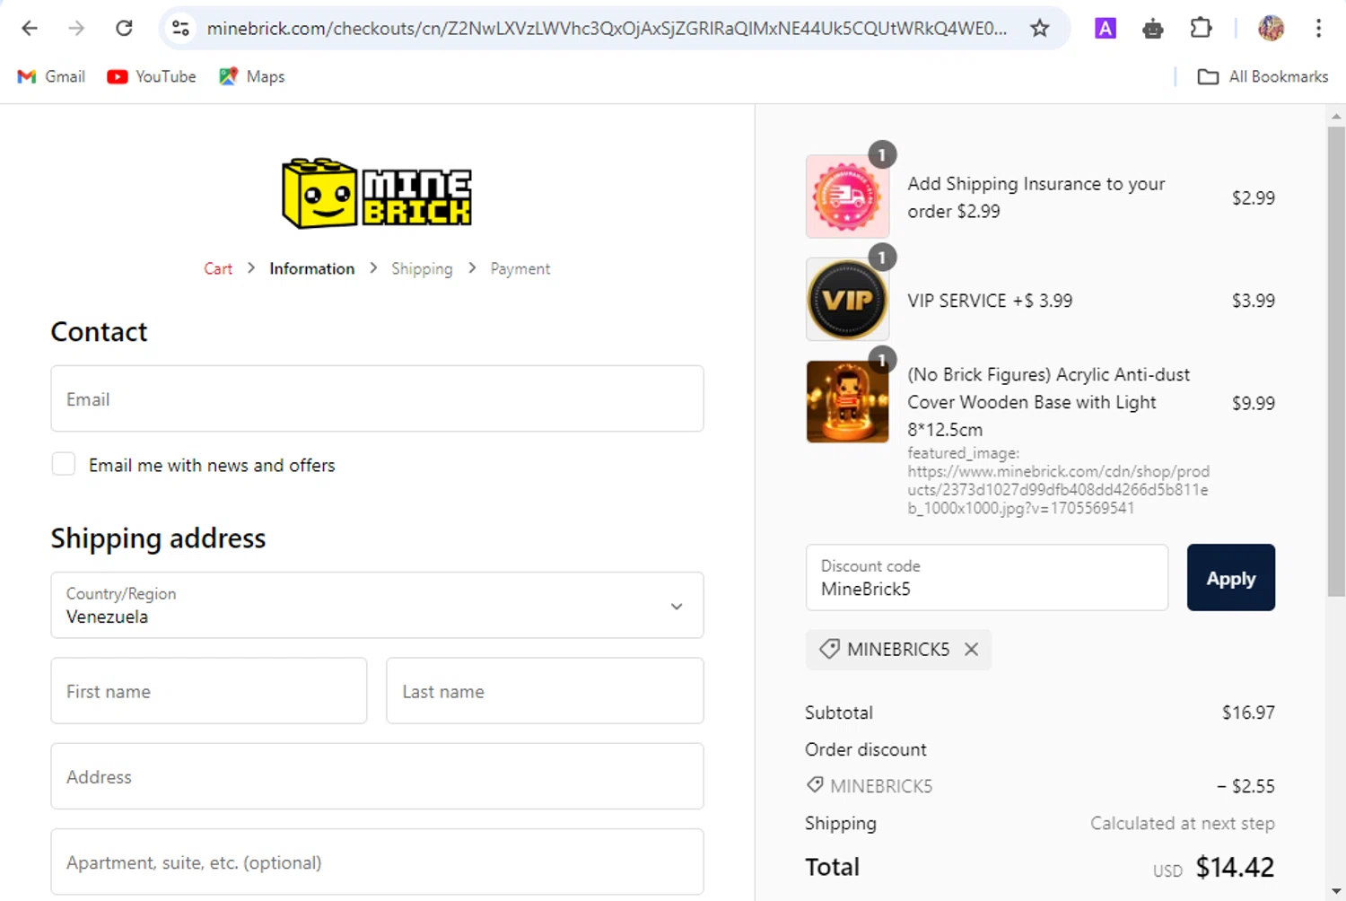Open Country/Region dropdown showing Venezuela
Image resolution: width=1346 pixels, height=901 pixels.
click(x=377, y=605)
